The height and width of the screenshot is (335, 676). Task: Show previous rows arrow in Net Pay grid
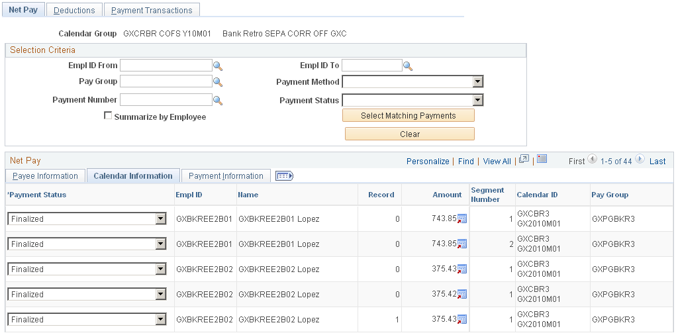(593, 159)
